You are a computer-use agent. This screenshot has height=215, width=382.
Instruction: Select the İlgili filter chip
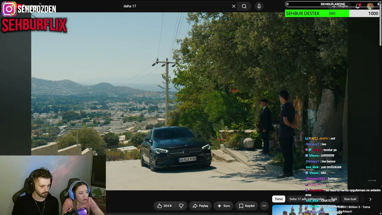pos(334,199)
